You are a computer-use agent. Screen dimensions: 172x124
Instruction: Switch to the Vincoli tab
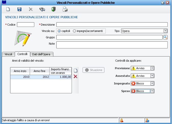tap(8, 54)
